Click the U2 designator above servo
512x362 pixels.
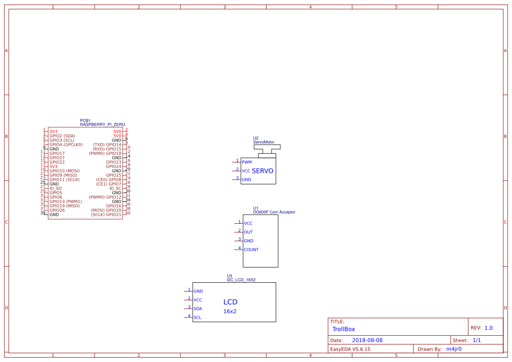(256, 138)
